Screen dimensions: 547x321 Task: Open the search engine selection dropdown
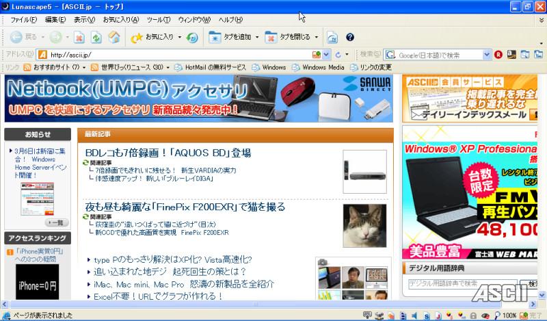click(487, 55)
